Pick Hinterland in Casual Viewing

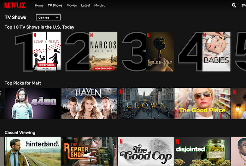(x=32, y=152)
